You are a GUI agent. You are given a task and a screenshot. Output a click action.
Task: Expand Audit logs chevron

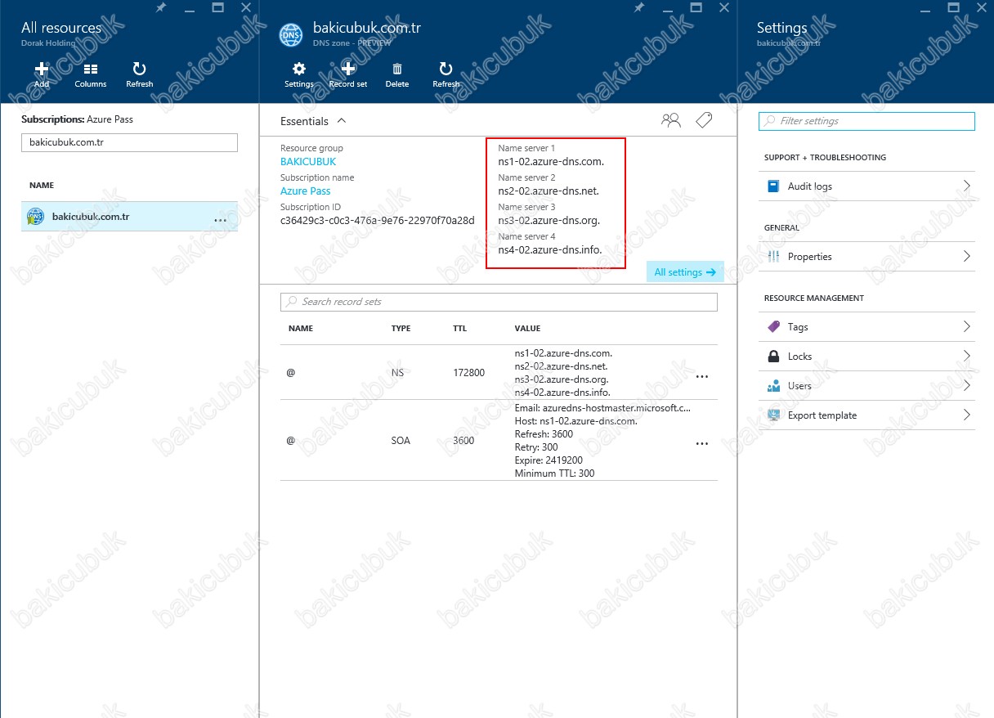[x=967, y=186]
